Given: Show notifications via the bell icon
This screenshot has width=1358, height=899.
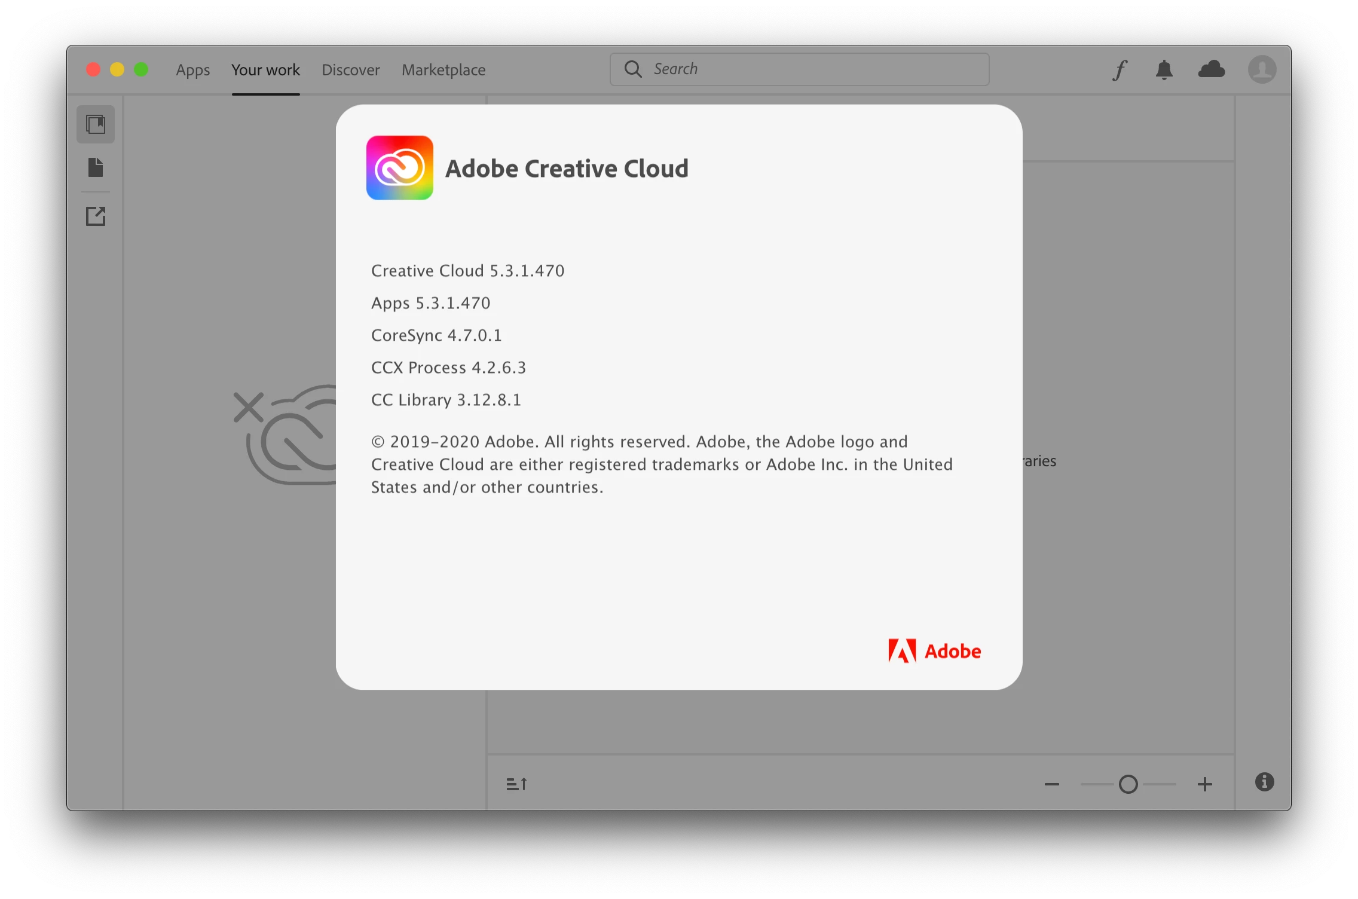Looking at the screenshot, I should tap(1164, 70).
